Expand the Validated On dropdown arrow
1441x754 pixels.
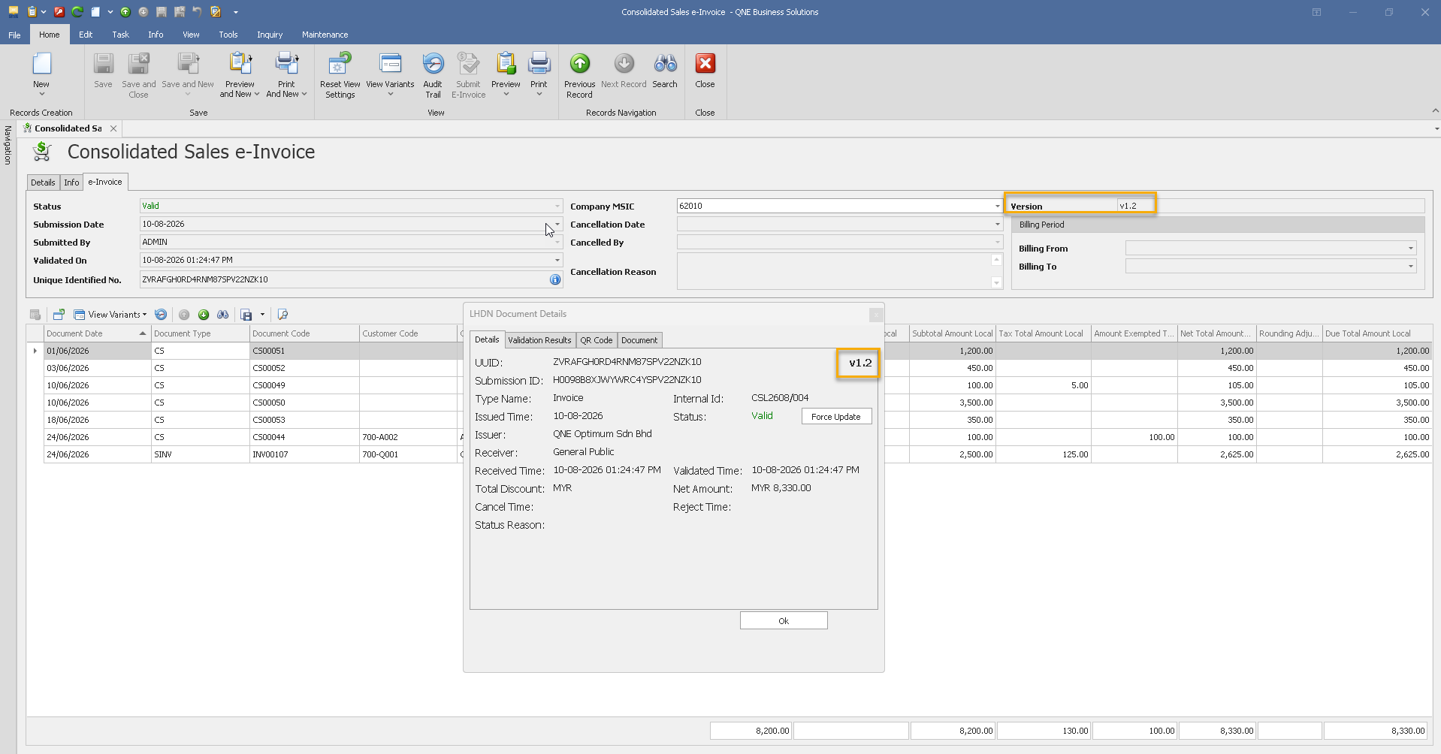pos(557,260)
